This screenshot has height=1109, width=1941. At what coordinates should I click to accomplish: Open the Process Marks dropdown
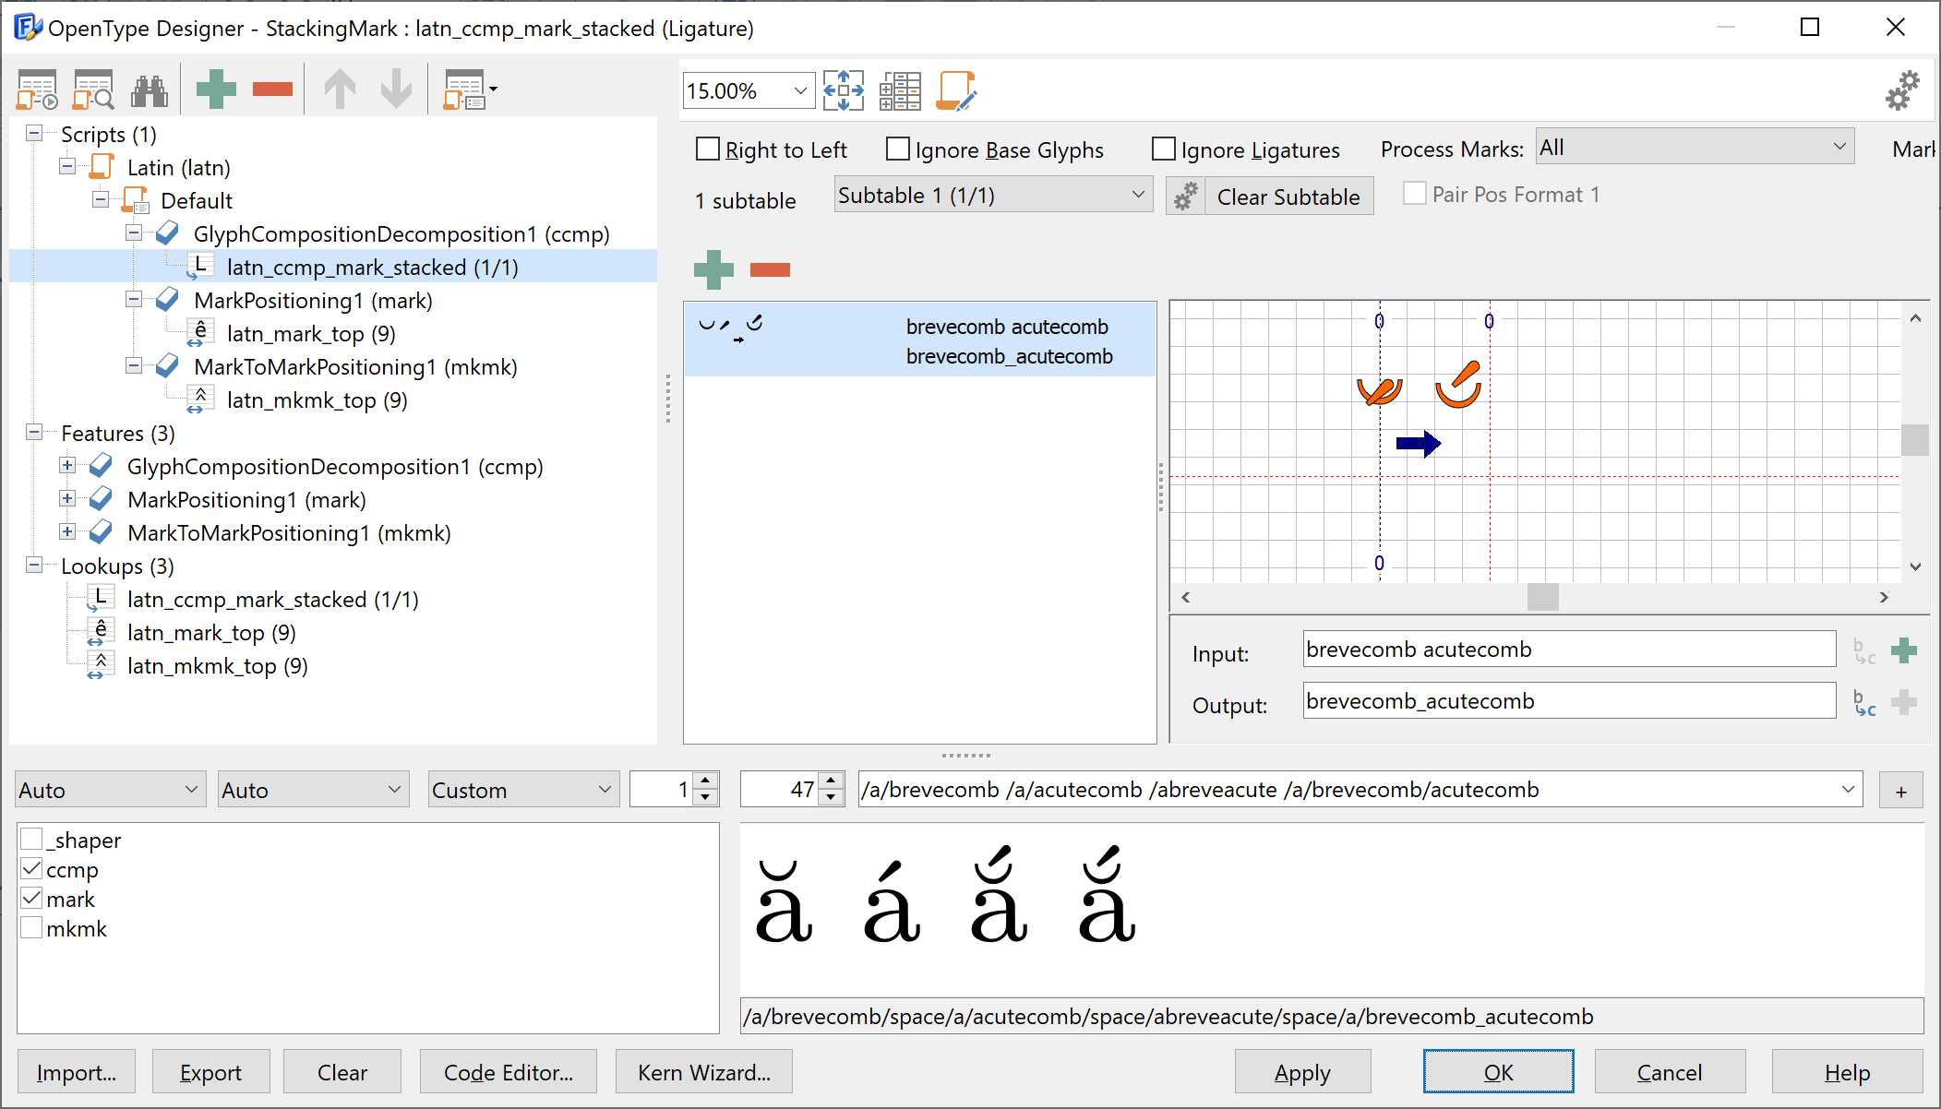coord(1695,148)
